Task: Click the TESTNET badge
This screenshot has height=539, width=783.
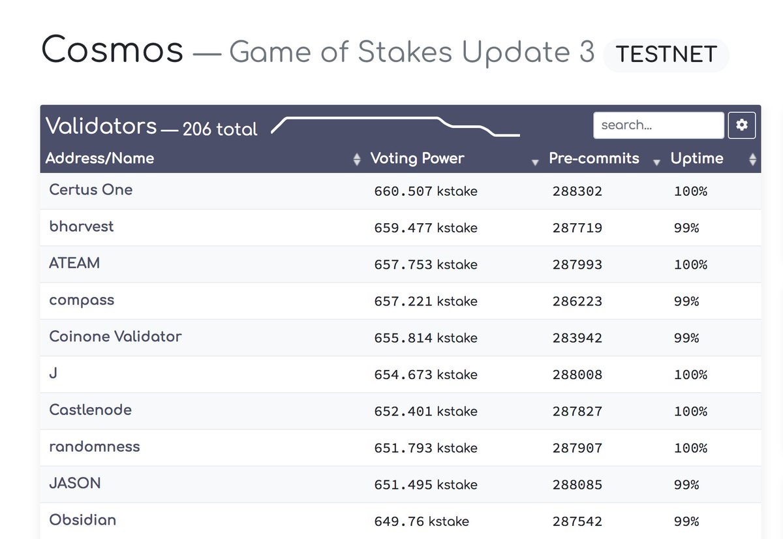Action: click(x=666, y=55)
